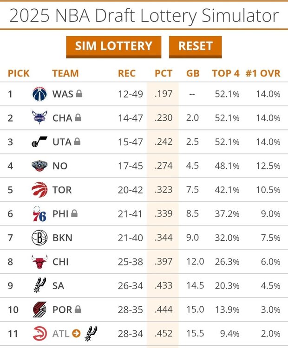288x348 pixels.
Task: Toggle the lock icon next to PHI
Action: (x=74, y=213)
